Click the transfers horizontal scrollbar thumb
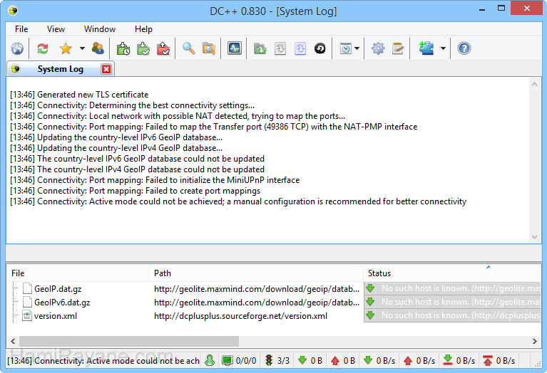The width and height of the screenshot is (547, 373). [x=128, y=341]
